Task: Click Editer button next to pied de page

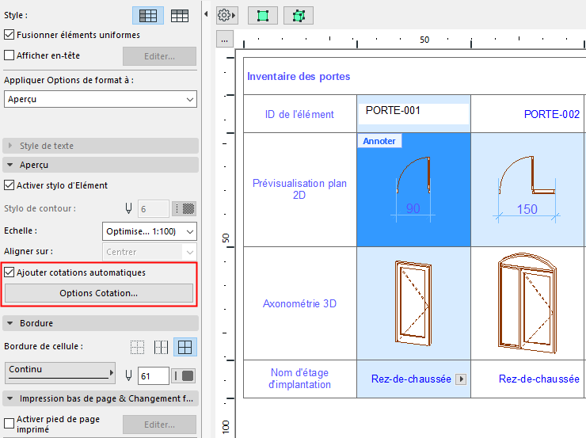Action: 160,425
